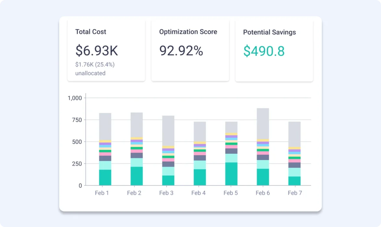Click the $6.93K total cost value
381x227 pixels.
(x=97, y=51)
